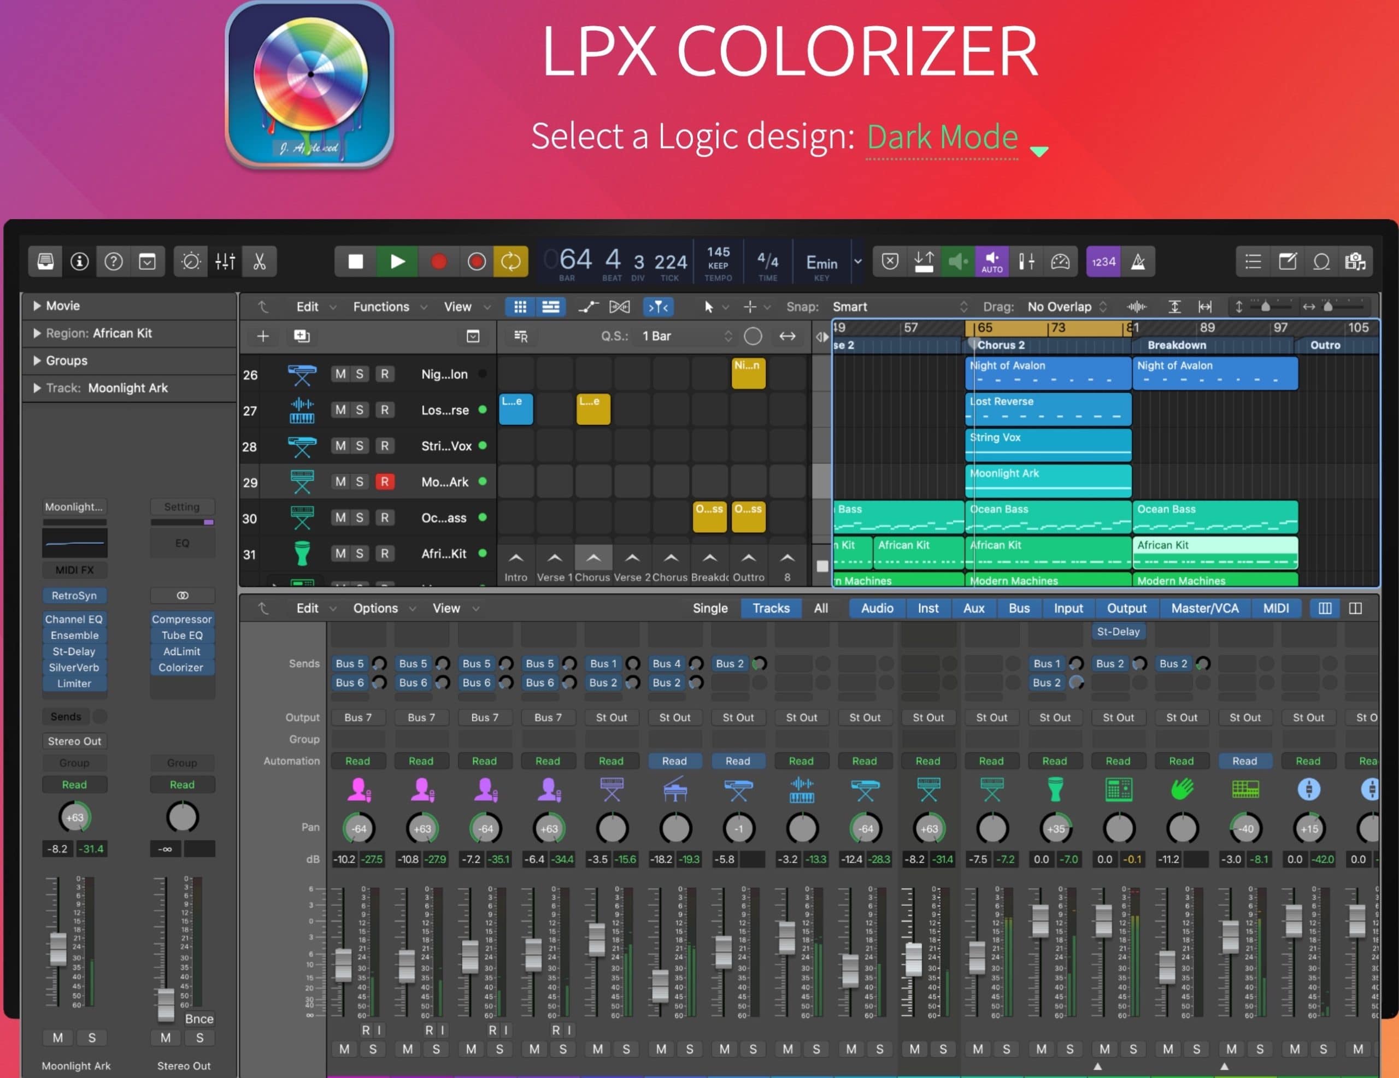Open the Functions menu
The image size is (1399, 1078).
[x=381, y=306]
